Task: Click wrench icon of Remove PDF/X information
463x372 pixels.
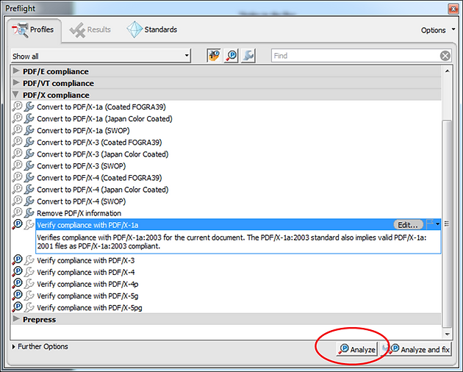Action: (29, 213)
